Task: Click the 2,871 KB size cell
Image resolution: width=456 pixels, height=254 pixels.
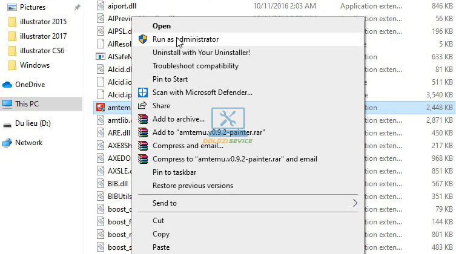Action: [439, 120]
